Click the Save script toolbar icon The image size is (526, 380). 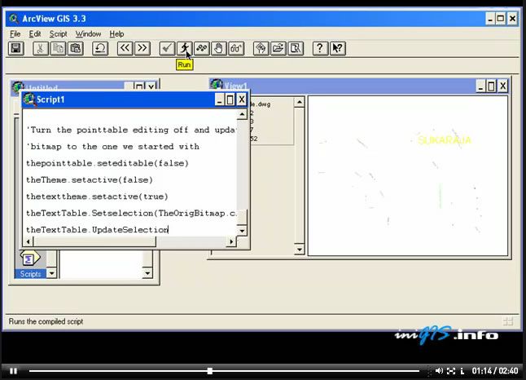(15, 49)
